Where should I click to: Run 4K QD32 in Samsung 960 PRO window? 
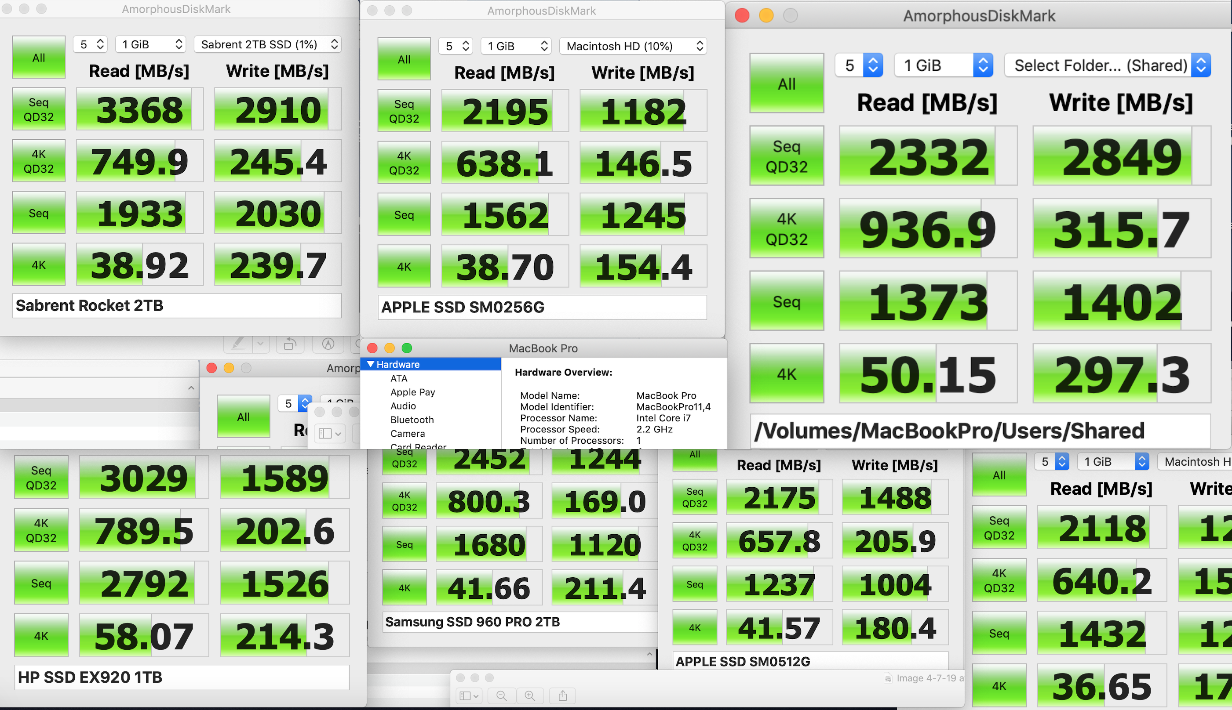405,501
